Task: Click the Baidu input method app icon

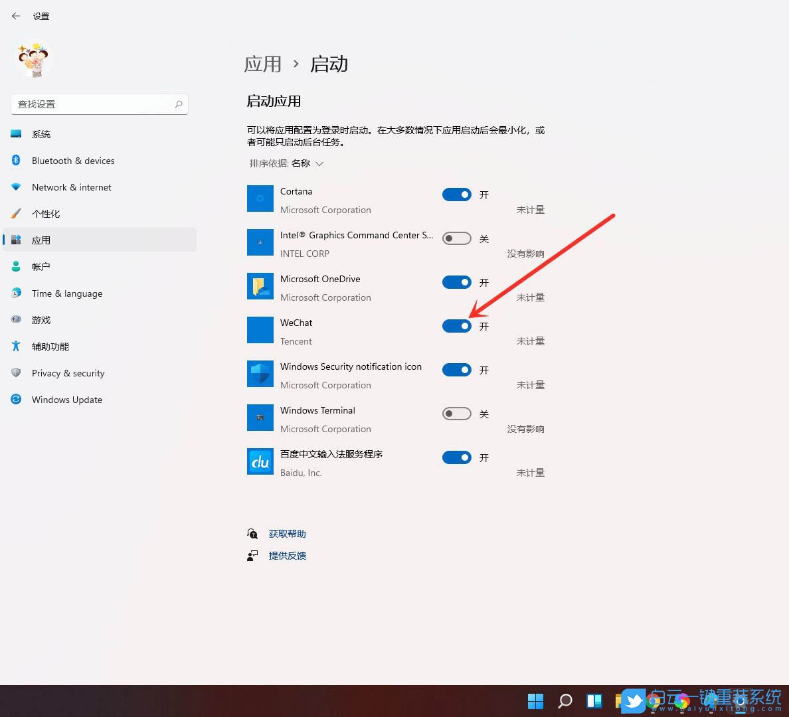Action: coord(260,461)
